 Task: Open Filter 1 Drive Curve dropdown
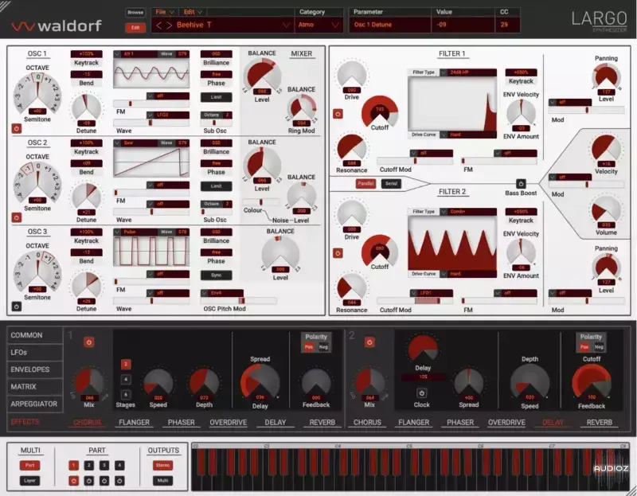444,135
